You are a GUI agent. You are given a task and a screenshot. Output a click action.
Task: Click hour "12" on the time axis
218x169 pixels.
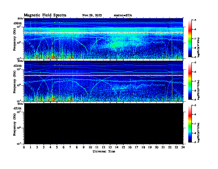[x=103, y=147]
